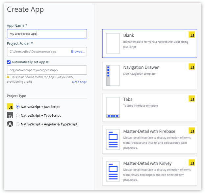
Task: Click the 'Create App' page heading
Action: [x=25, y=10]
